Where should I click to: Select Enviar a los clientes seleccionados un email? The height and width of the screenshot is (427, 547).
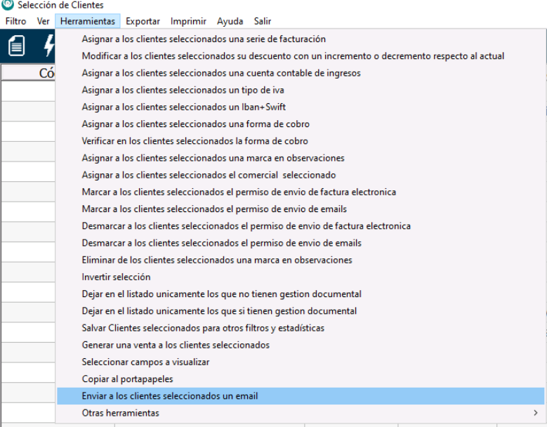[x=170, y=396]
